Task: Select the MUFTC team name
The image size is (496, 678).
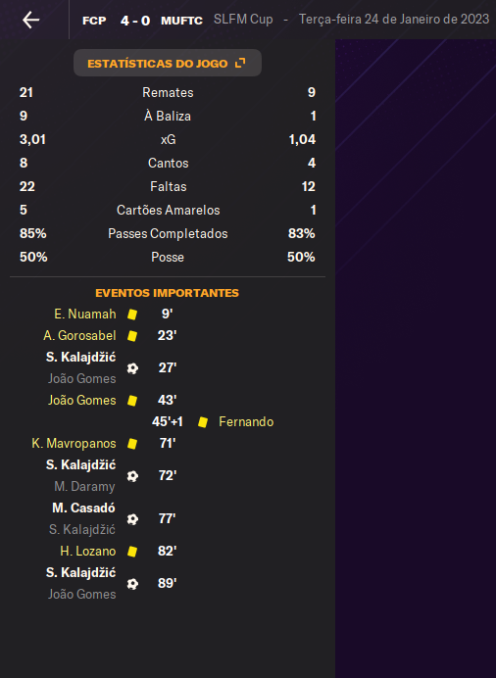Action: [181, 21]
